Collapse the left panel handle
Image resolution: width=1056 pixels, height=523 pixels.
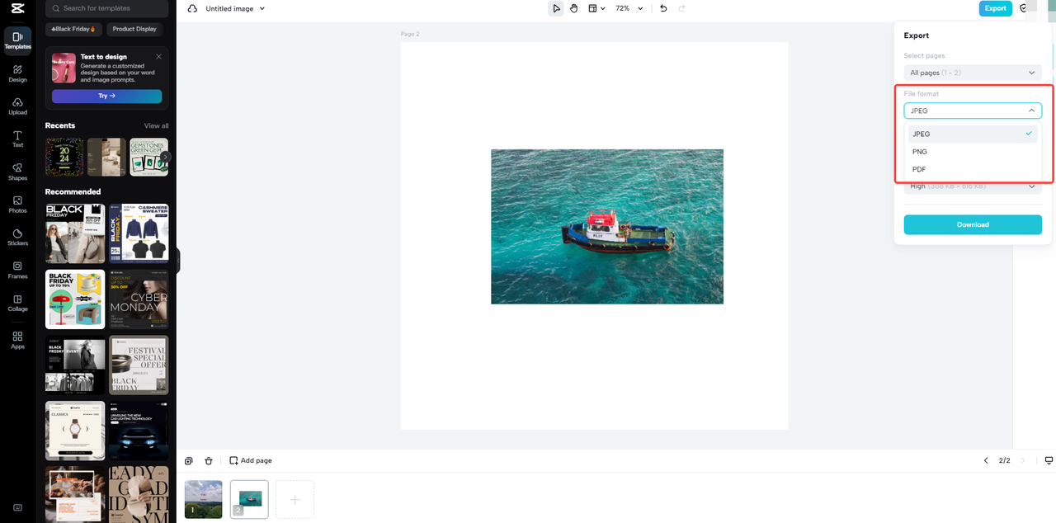point(177,261)
